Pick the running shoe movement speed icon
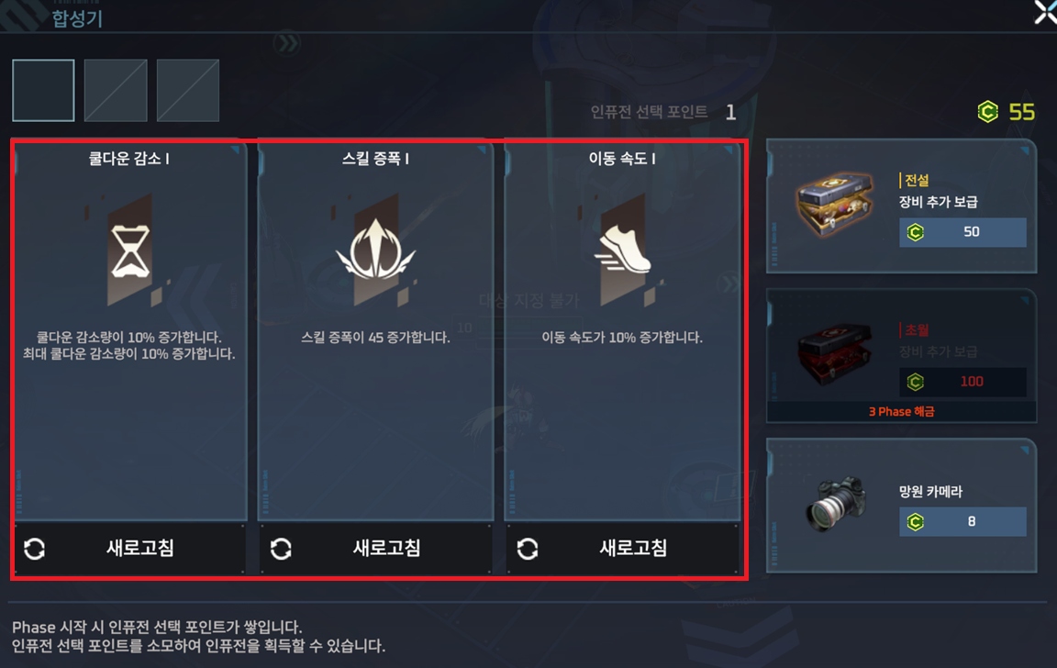This screenshot has width=1057, height=668. coord(623,251)
